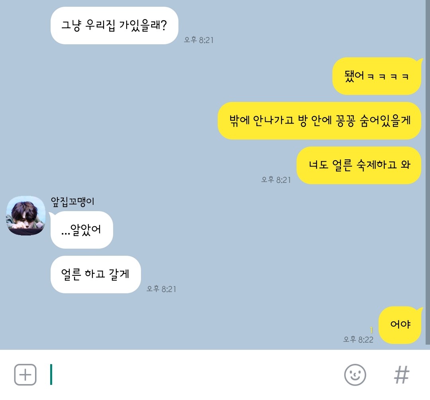Select the ...알았어 message bubble
The image size is (430, 400).
(82, 230)
